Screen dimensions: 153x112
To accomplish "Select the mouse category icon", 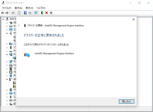I will pos(11,90).
